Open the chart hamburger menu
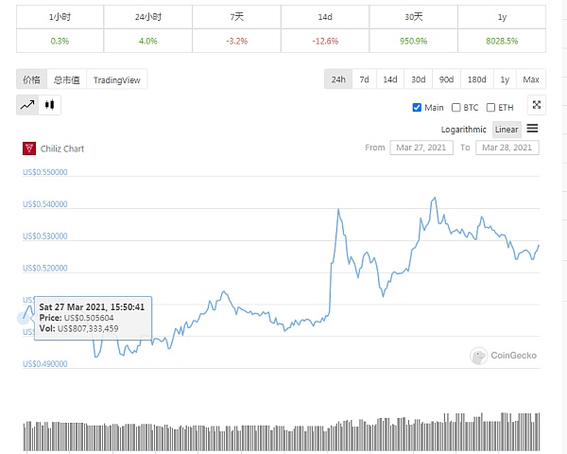Screen dimensions: 567x454 click(533, 129)
